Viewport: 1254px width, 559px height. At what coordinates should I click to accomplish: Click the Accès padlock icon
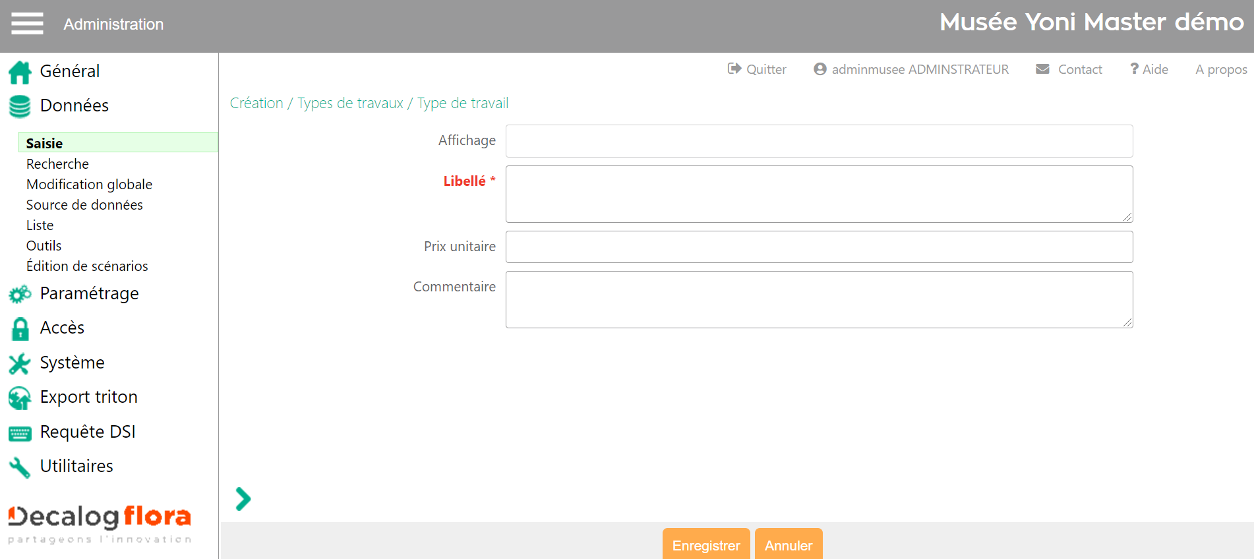pos(20,328)
